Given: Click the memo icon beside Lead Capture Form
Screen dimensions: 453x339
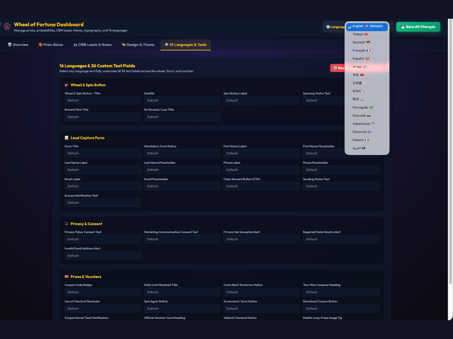Looking at the screenshot, I should coord(67,138).
